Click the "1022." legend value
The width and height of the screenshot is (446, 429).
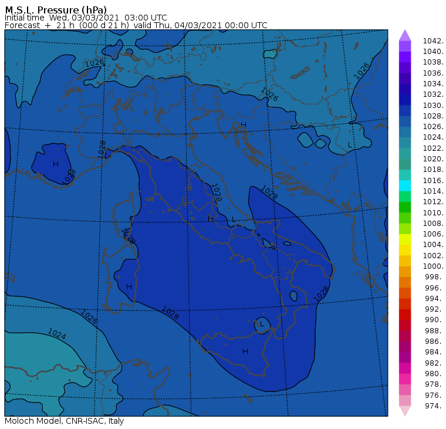point(433,148)
